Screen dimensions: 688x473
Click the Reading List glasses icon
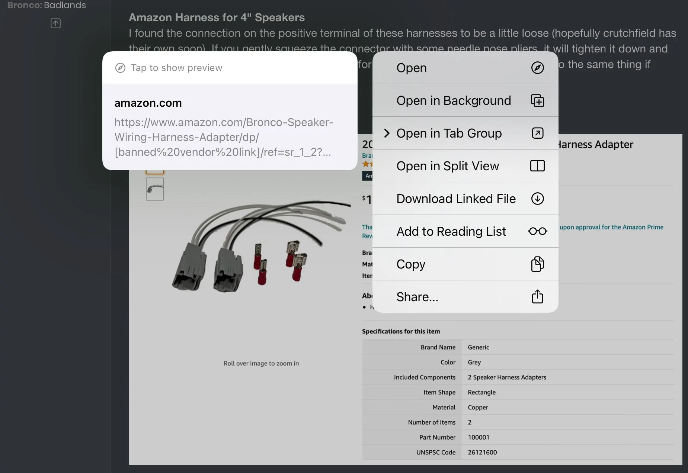point(537,231)
